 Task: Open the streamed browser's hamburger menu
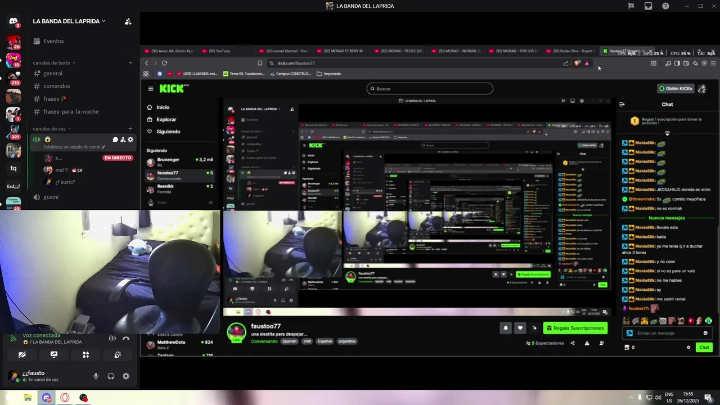click(713, 63)
